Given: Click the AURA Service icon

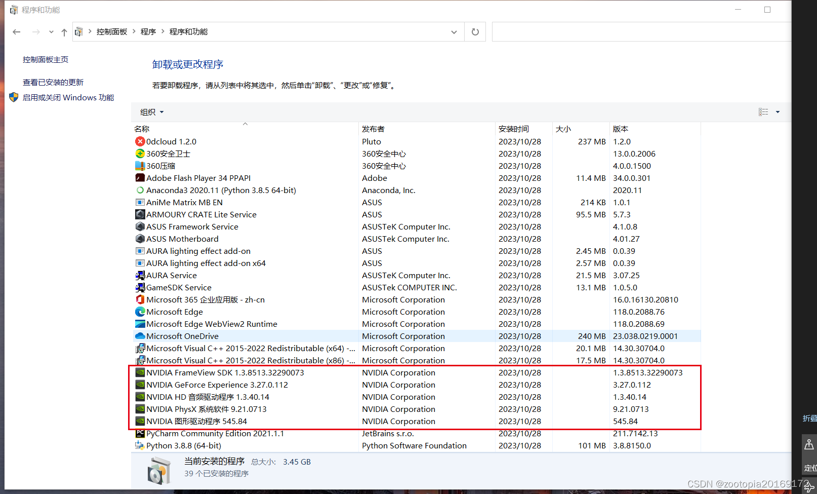Looking at the screenshot, I should (x=140, y=275).
